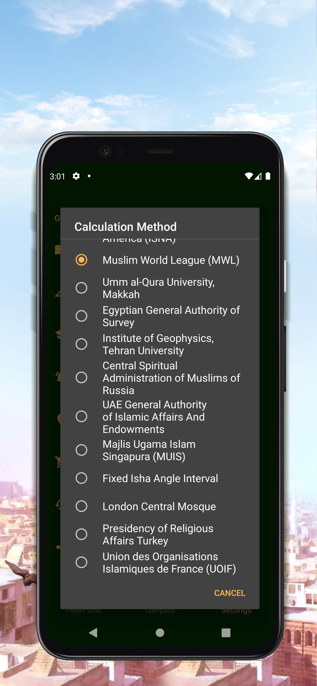Pick Institute of Geophysics, Tehran University
The height and width of the screenshot is (686, 317).
160,344
